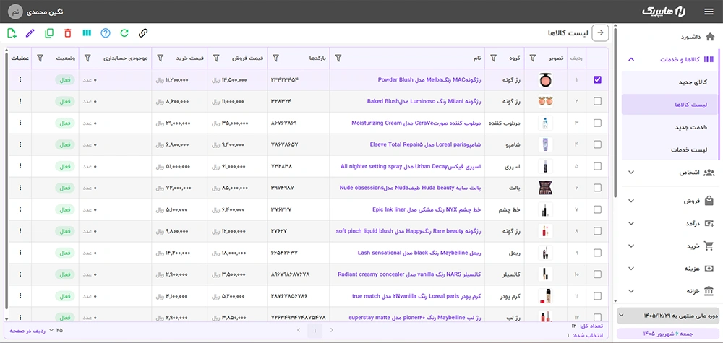The height and width of the screenshot is (343, 723).
Task: Open row actions menu for Powder Blush row
Action: (x=20, y=79)
